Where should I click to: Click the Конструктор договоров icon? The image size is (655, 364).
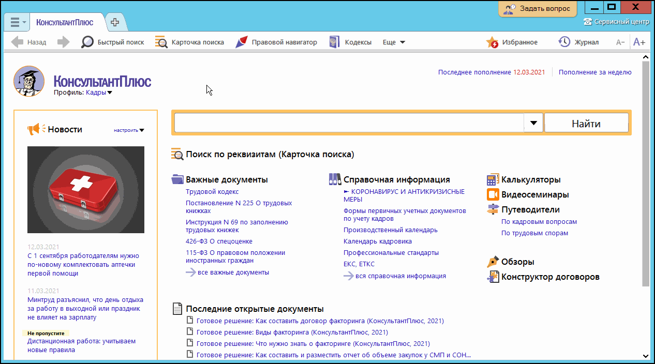click(x=493, y=277)
